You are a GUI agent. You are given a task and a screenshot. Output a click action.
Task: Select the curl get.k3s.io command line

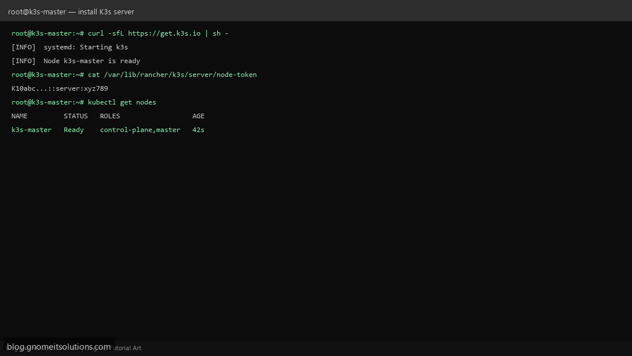click(120, 33)
